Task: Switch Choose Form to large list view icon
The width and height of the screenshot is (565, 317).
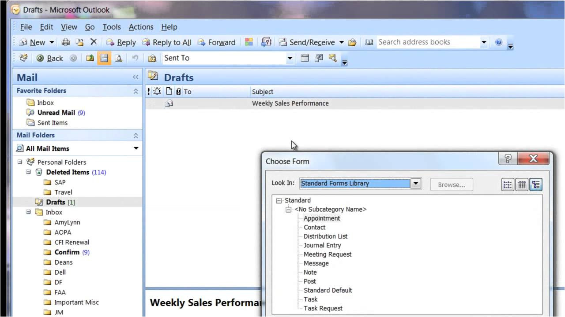Action: pos(508,185)
